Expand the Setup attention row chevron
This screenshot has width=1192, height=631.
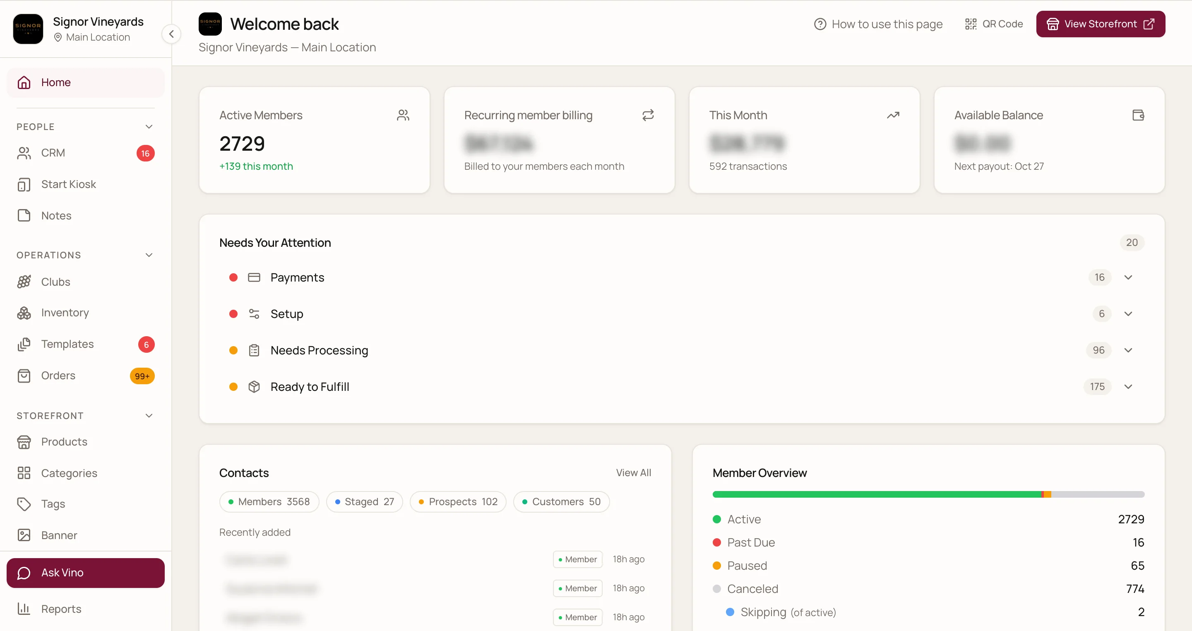[x=1128, y=314]
